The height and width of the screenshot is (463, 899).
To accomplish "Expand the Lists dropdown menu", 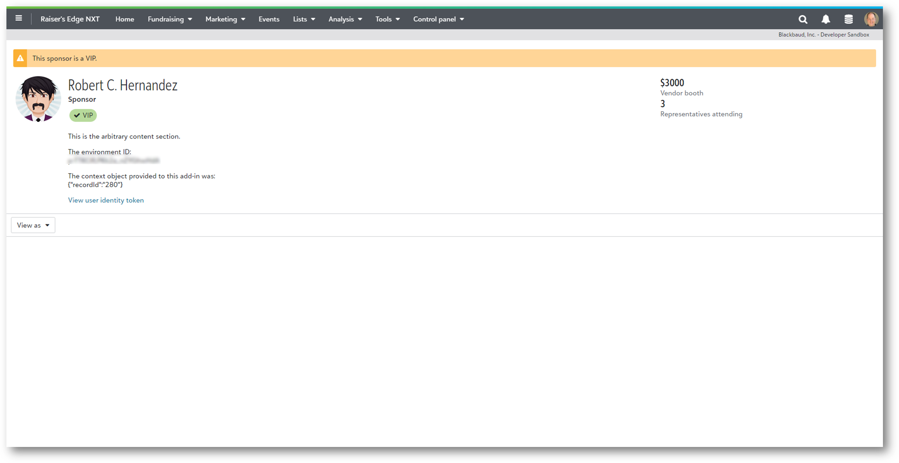I will [x=304, y=19].
